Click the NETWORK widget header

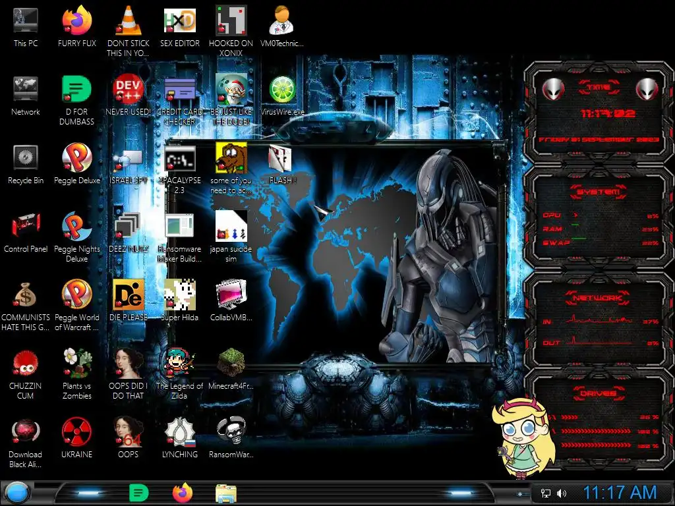(x=598, y=298)
